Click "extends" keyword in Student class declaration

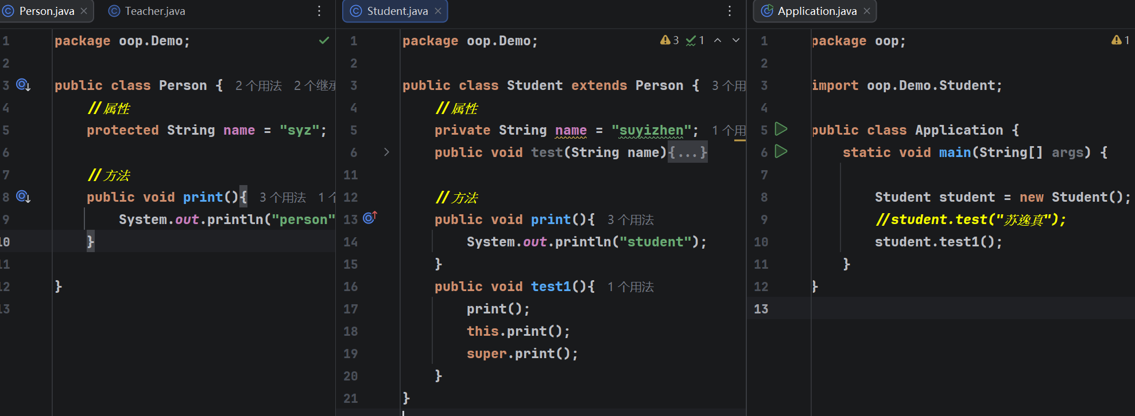click(x=599, y=85)
